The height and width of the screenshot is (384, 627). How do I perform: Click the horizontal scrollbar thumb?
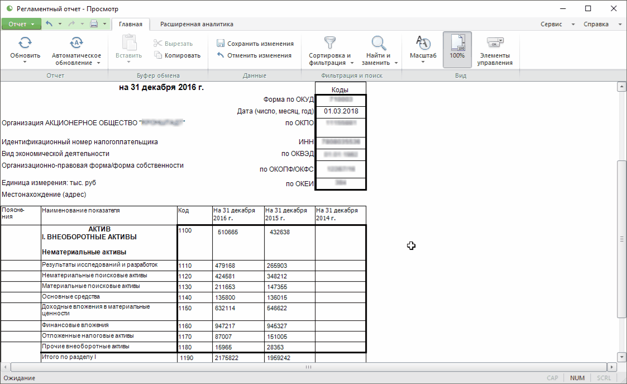click(308, 367)
